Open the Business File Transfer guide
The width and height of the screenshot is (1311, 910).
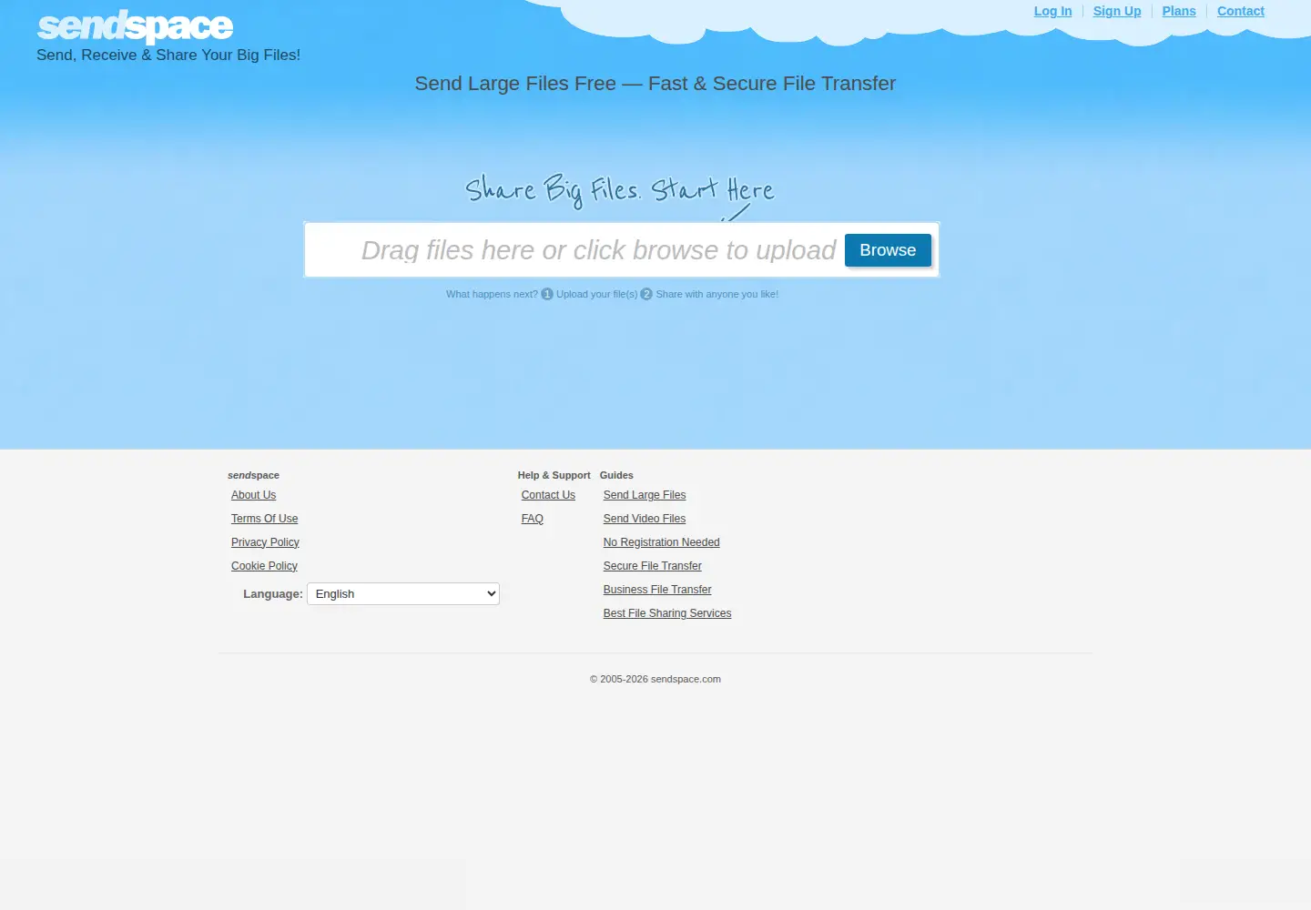pos(657,590)
